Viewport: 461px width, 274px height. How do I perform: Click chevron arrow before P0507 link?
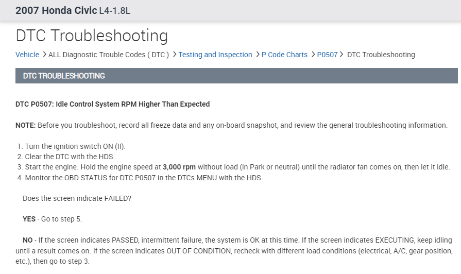click(x=313, y=55)
